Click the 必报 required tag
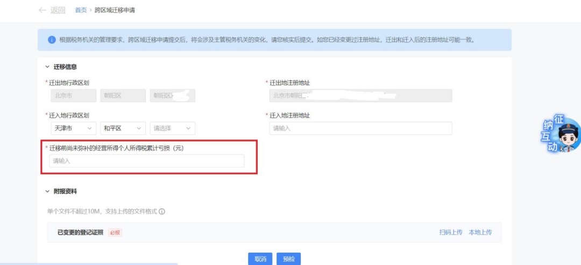The image size is (581, 265). coord(115,232)
